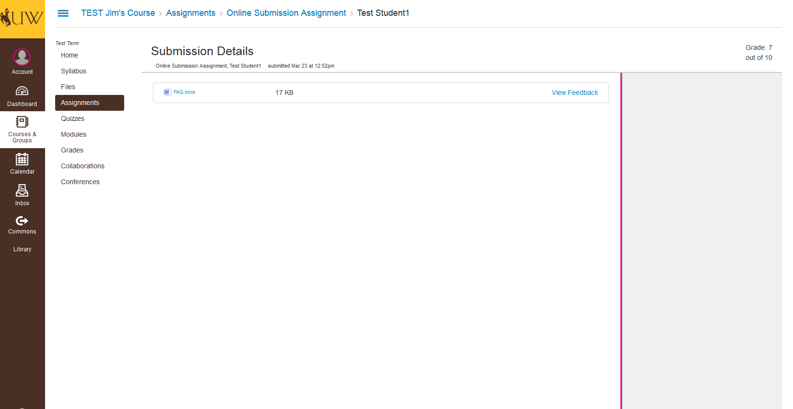Open the Inbox icon
This screenshot has width=793, height=409.
click(22, 191)
